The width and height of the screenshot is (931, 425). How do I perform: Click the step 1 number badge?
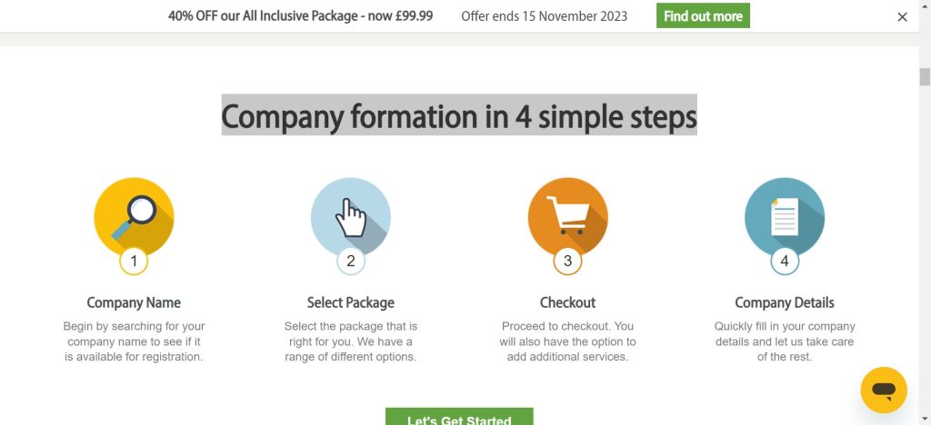click(x=134, y=262)
